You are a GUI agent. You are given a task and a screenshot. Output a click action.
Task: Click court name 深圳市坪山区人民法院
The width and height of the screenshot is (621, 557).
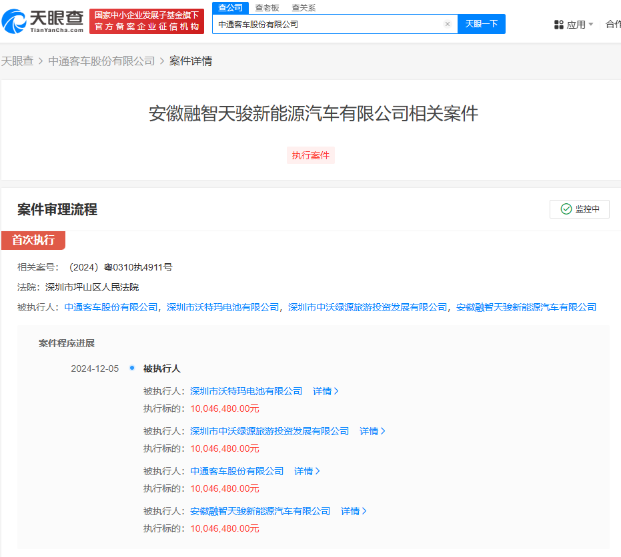point(92,288)
